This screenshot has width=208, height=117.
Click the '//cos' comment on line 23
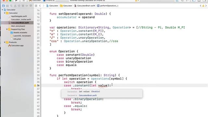[x=113, y=41]
